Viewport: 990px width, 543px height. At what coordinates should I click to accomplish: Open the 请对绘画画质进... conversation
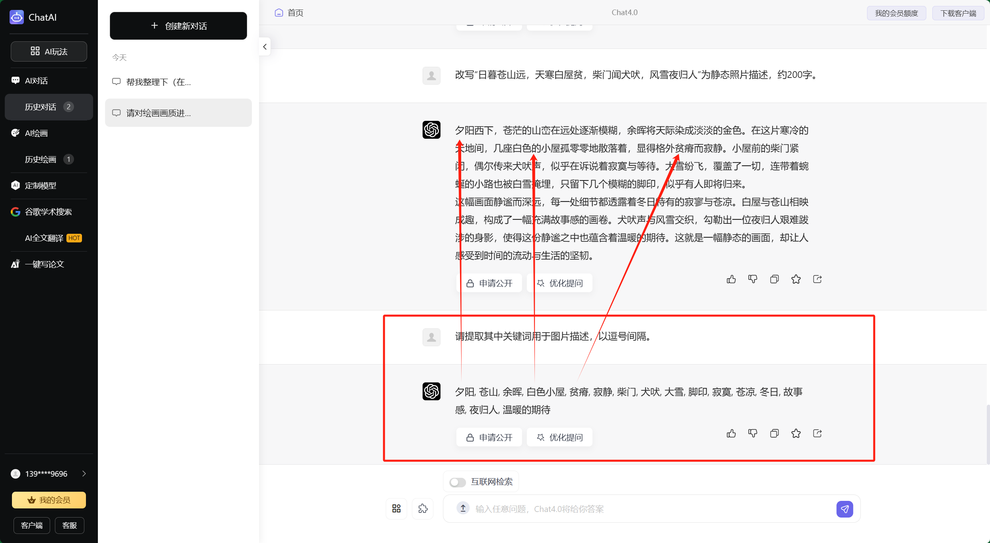click(178, 112)
